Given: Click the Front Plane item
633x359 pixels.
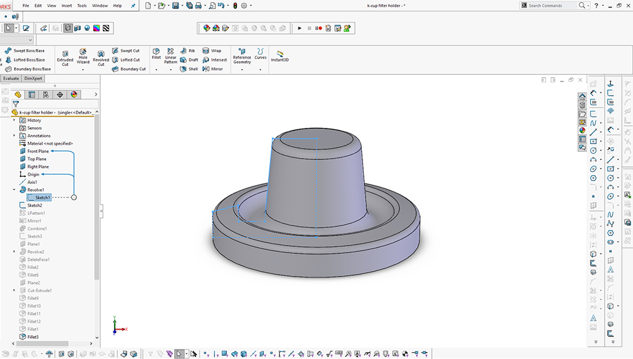Looking at the screenshot, I should pos(38,151).
